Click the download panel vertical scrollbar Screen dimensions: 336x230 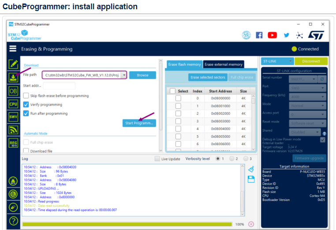(x=161, y=106)
